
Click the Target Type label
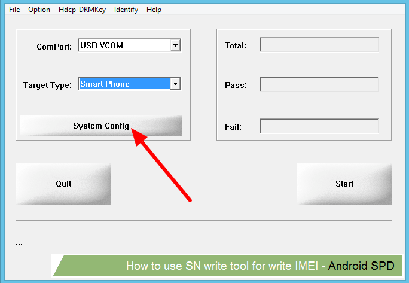[47, 85]
